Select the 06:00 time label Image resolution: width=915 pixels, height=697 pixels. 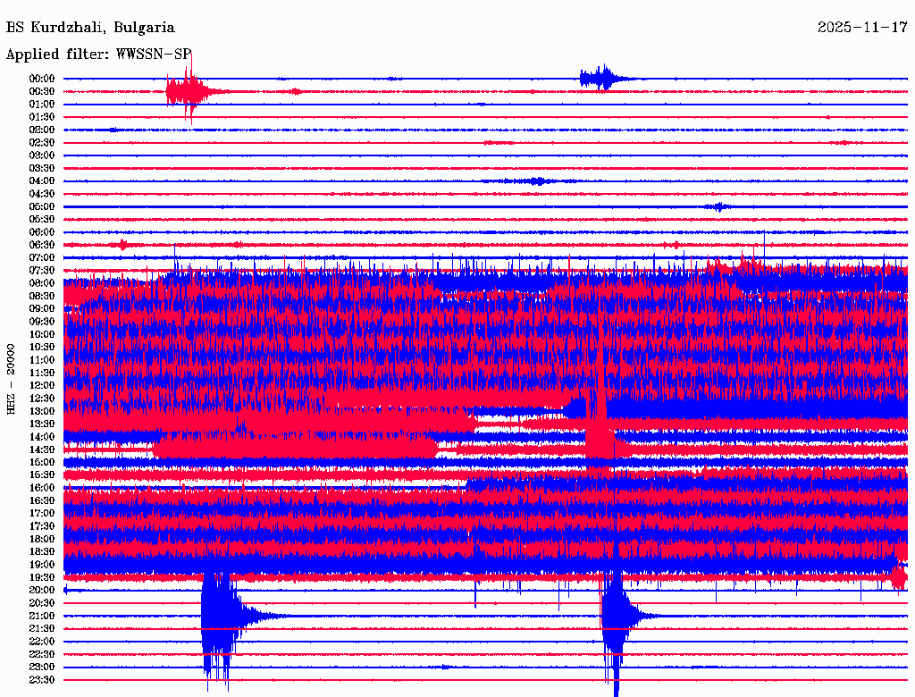click(x=42, y=232)
